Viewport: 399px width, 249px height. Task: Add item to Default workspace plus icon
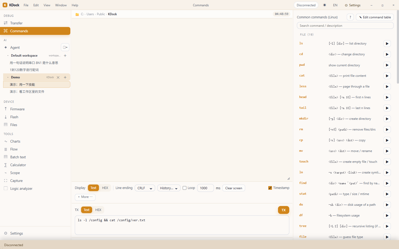[x=65, y=56]
